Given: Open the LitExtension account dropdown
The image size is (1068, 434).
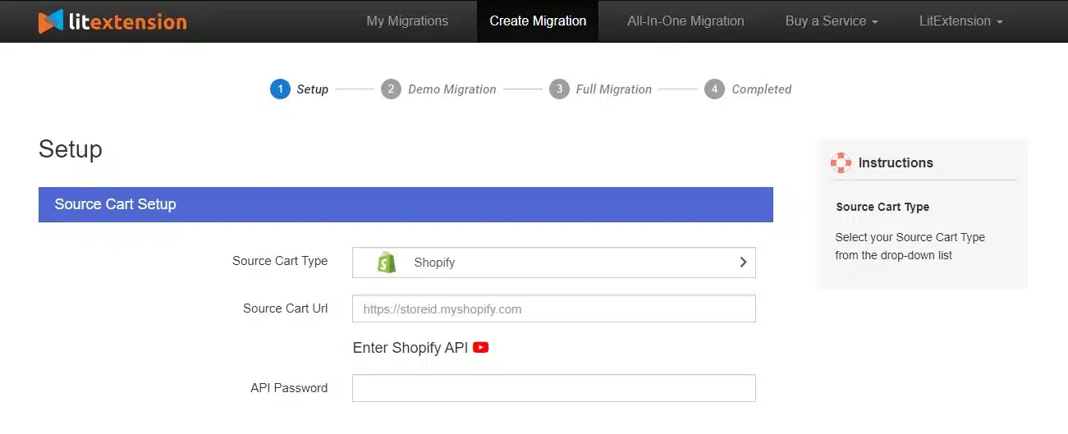Looking at the screenshot, I should (x=960, y=21).
